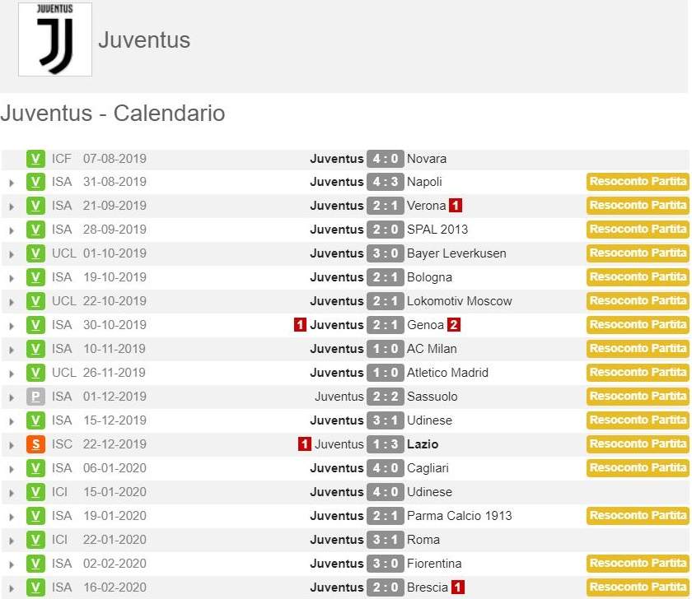Image resolution: width=692 pixels, height=599 pixels.
Task: Click the green V icon for Novara match
Action: pyautogui.click(x=35, y=159)
